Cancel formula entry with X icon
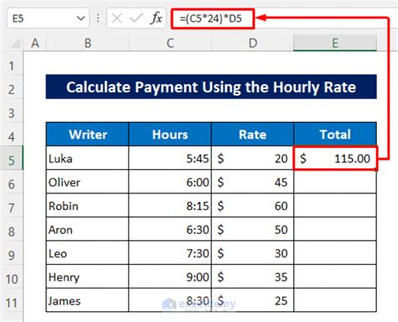Screen dimensions: 398x322 pyautogui.click(x=117, y=18)
